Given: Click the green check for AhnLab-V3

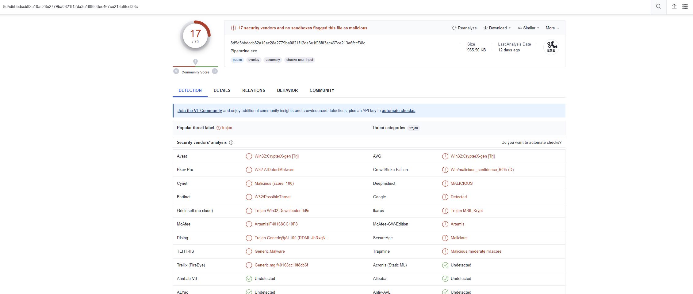Looking at the screenshot, I should [249, 279].
